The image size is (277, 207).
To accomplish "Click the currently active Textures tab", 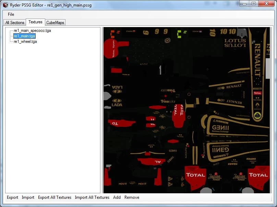I will pyautogui.click(x=35, y=22).
